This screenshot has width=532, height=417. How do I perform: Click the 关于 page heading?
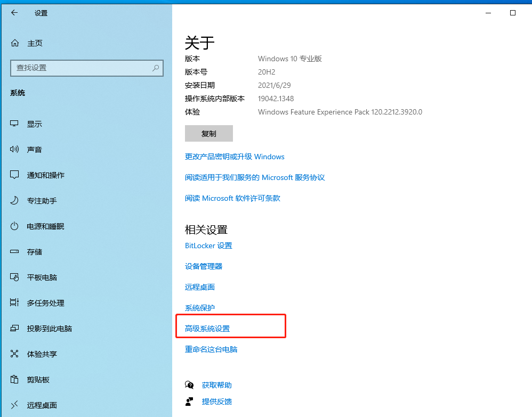[199, 43]
